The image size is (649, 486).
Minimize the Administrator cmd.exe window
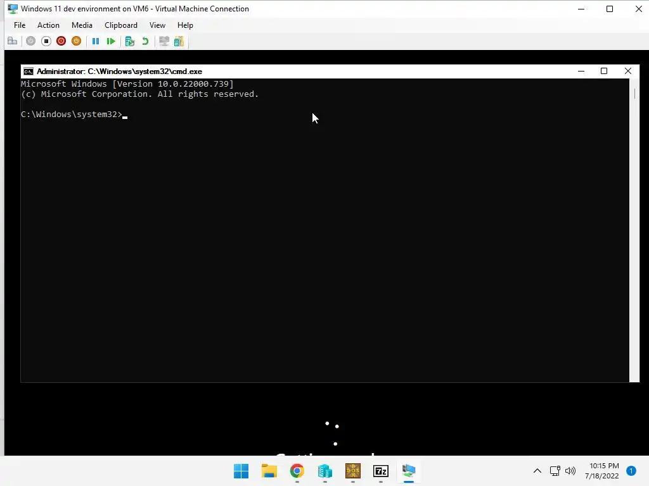pyautogui.click(x=581, y=71)
